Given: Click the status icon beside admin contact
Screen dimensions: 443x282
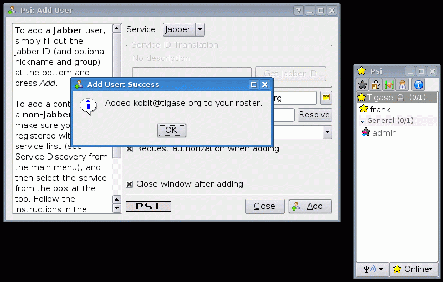Looking at the screenshot, I should [365, 132].
